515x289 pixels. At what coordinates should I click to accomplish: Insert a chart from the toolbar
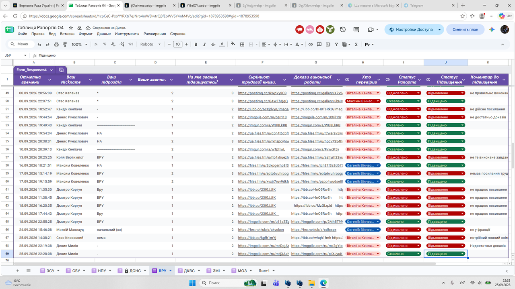point(328,45)
